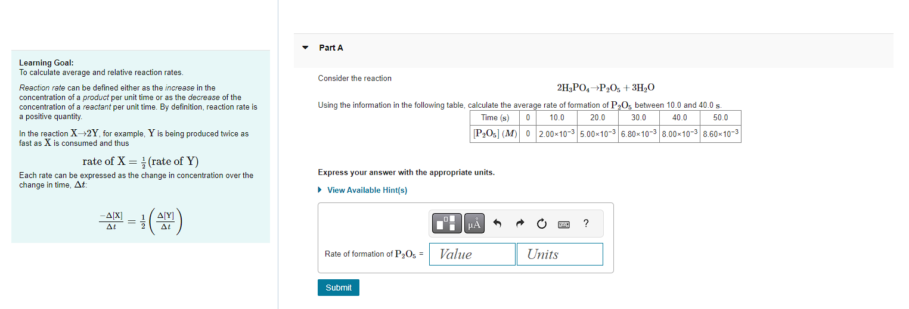This screenshot has width=909, height=309.
Task: Click the Learning Goal heading
Action: coord(46,63)
